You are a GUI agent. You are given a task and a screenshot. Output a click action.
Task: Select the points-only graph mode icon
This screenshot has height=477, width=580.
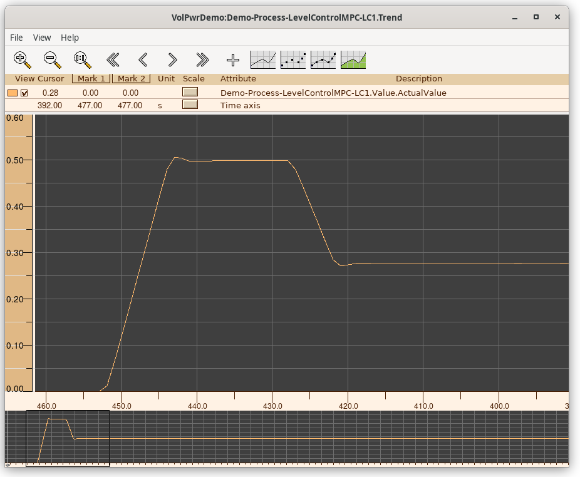click(293, 60)
